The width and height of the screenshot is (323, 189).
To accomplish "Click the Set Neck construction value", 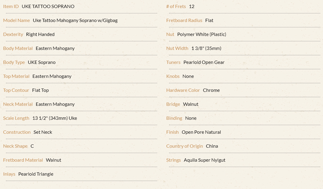I will point(43,132).
